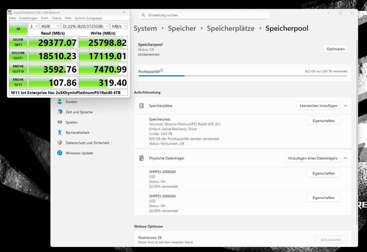
Task: Click the SEQ1M write value 25798.82
Action: (x=103, y=42)
